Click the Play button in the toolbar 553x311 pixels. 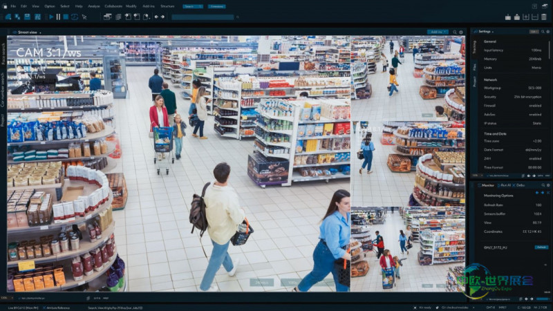pos(50,17)
